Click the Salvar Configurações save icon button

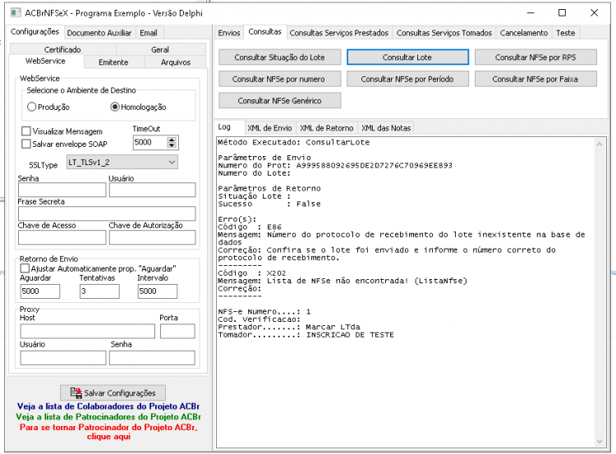point(113,392)
